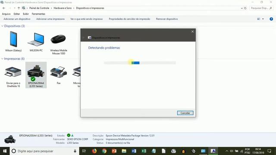Image resolution: width=276 pixels, height=155 pixels.
Task: Collapse the Impressoras (6) group
Action: (2, 59)
